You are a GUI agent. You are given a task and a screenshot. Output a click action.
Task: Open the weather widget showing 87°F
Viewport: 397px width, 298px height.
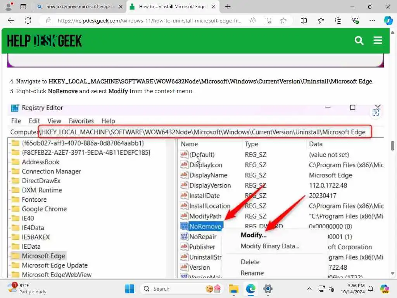tap(27, 289)
